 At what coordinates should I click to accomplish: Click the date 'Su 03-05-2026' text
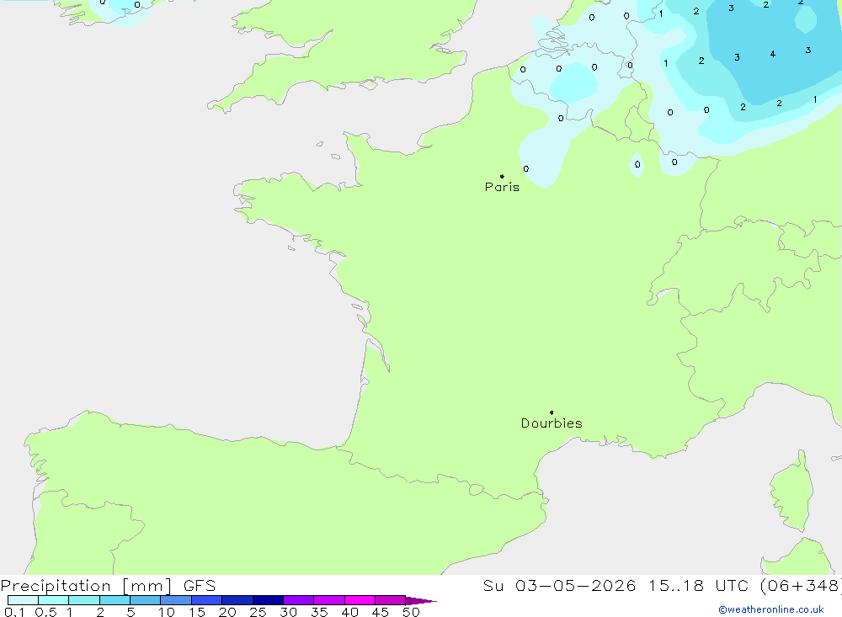[x=559, y=586]
